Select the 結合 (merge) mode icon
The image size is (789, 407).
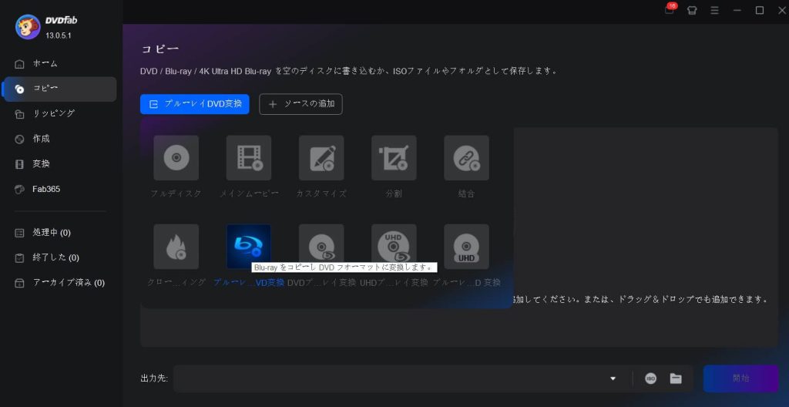pyautogui.click(x=466, y=158)
